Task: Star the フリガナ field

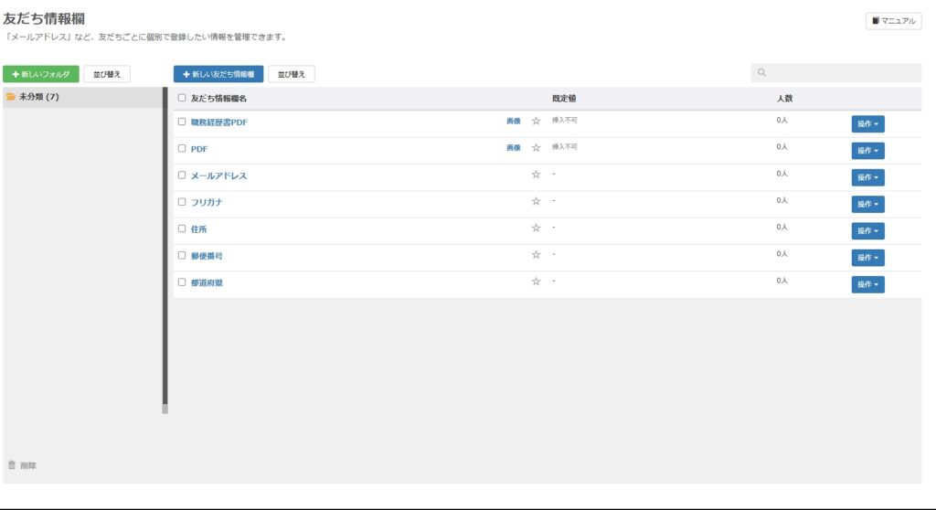Action: pyautogui.click(x=537, y=202)
